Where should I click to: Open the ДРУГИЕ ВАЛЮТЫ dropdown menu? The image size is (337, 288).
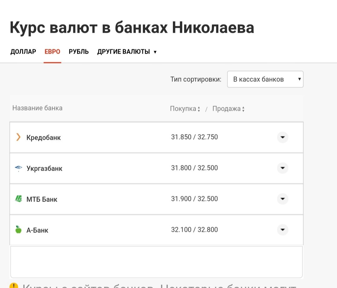(127, 52)
